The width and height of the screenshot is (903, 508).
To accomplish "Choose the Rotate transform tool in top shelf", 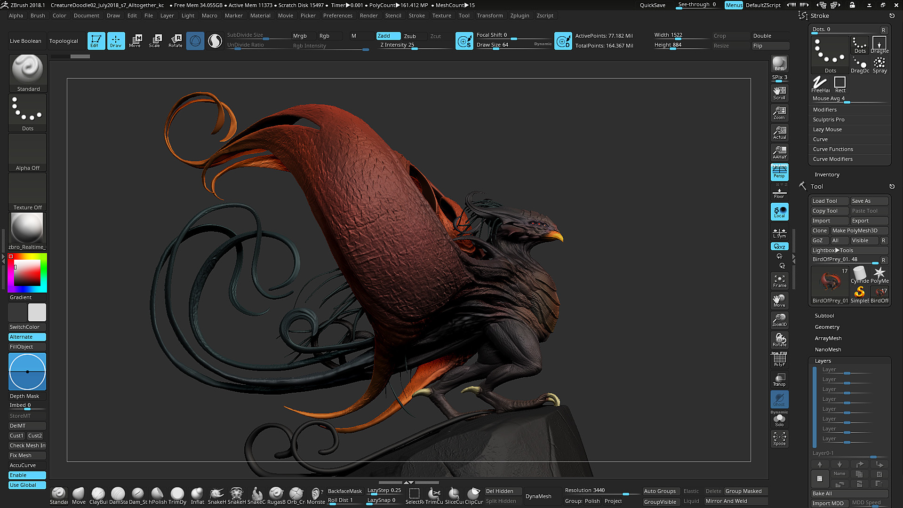I will click(x=176, y=41).
